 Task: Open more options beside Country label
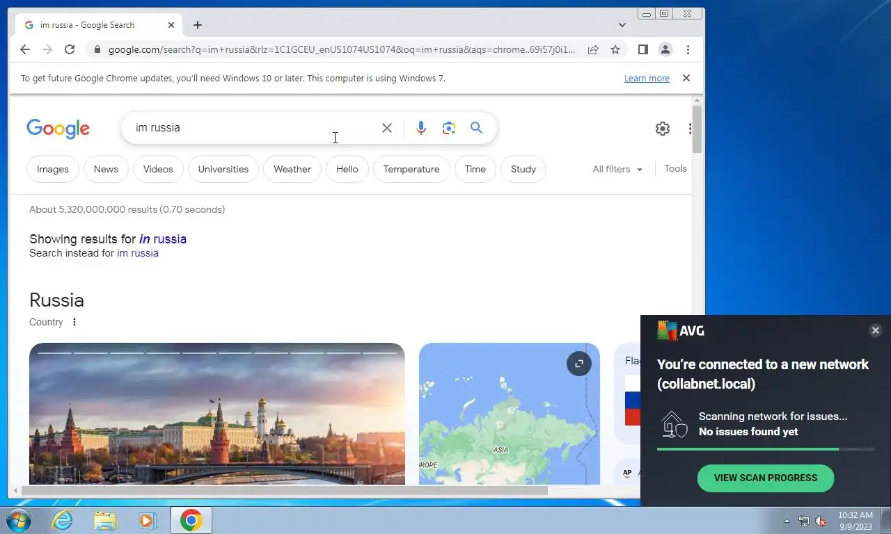click(74, 322)
